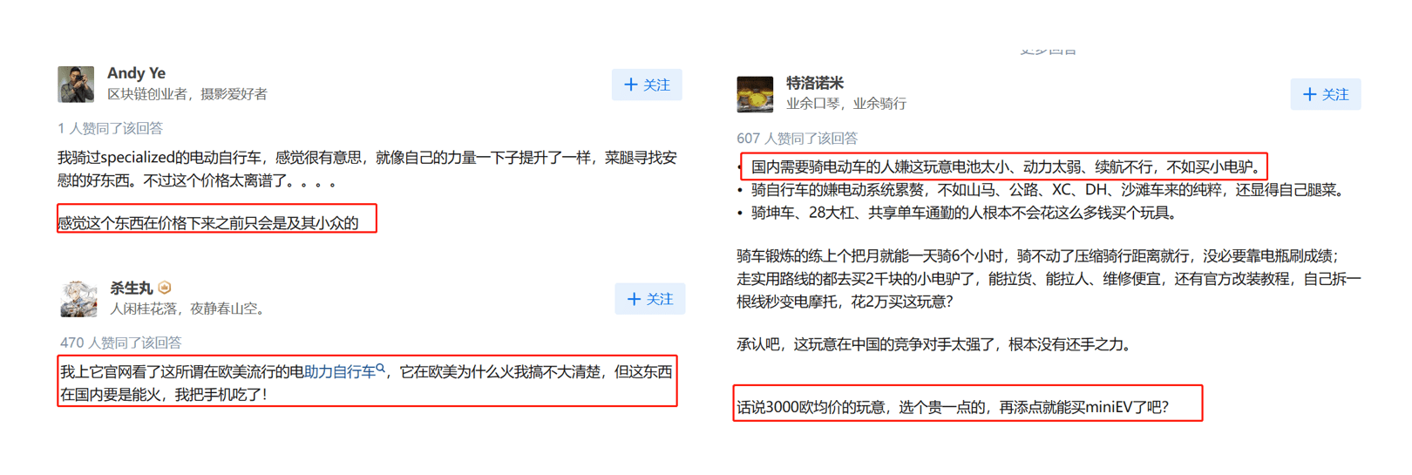Click the highlighted sentence about 小电驴
This screenshot has height=475, width=1412.
coord(1005,166)
